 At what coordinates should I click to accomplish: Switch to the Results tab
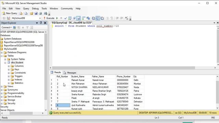(x=56, y=72)
